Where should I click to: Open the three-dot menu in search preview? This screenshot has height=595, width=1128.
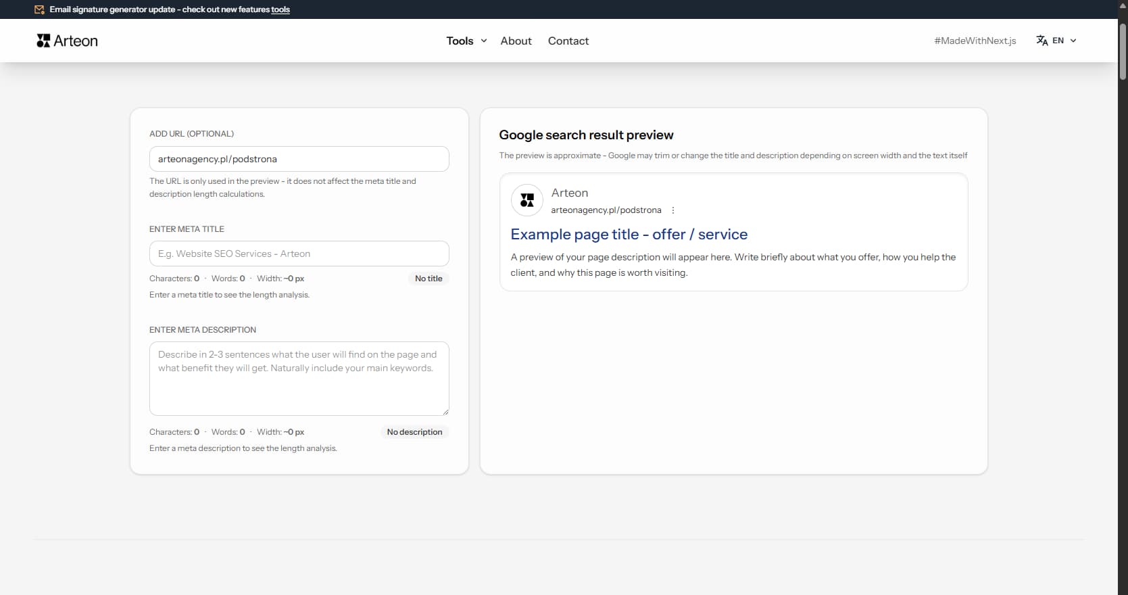click(673, 210)
